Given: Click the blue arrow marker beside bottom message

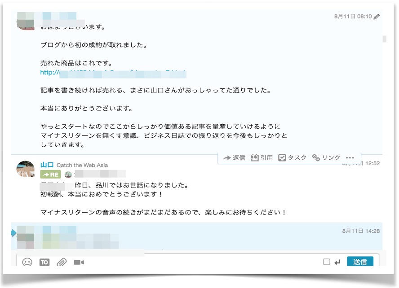Looking at the screenshot, I should click(14, 233).
